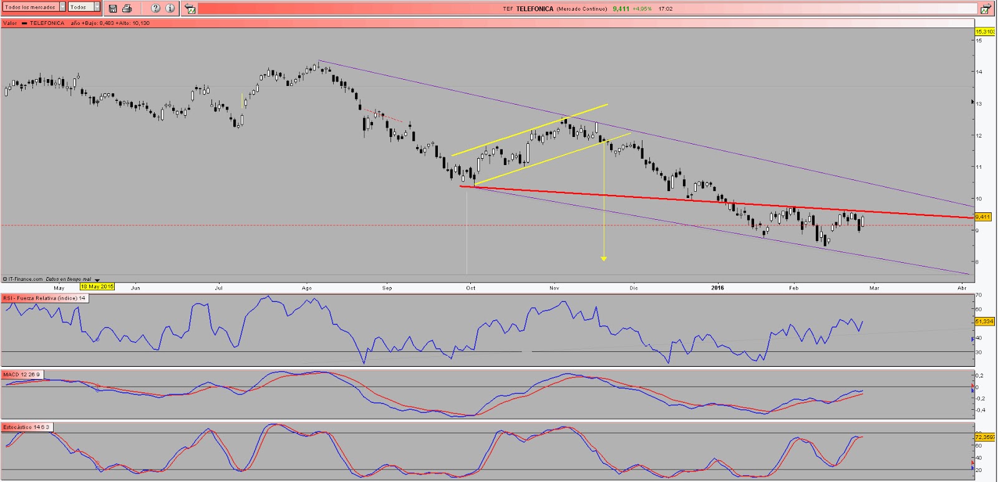Click the +4,95% change value
The height and width of the screenshot is (482, 998).
coord(642,9)
